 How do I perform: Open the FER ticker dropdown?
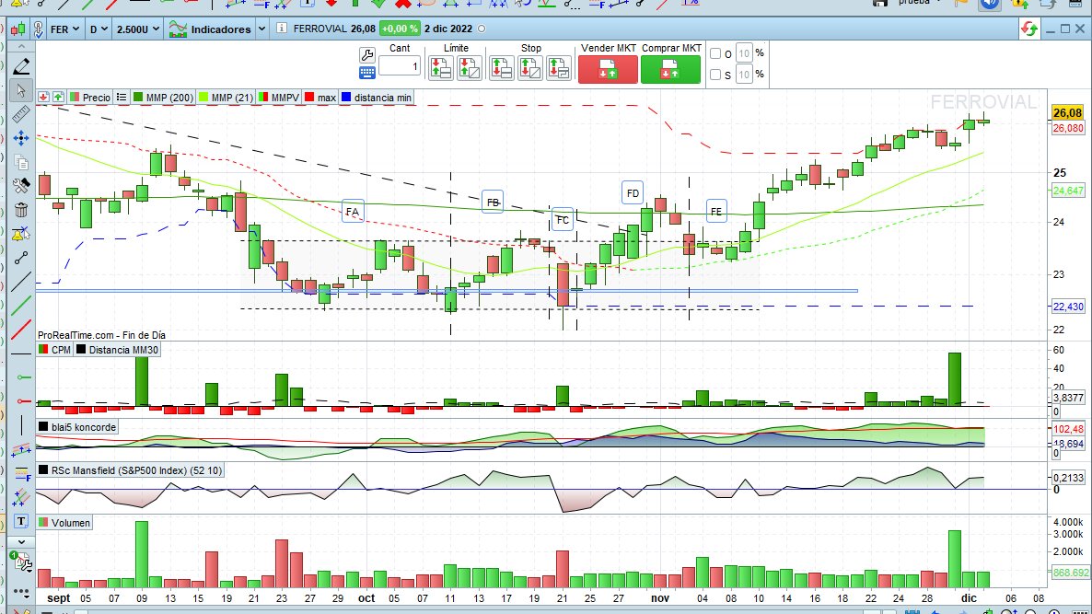point(65,29)
